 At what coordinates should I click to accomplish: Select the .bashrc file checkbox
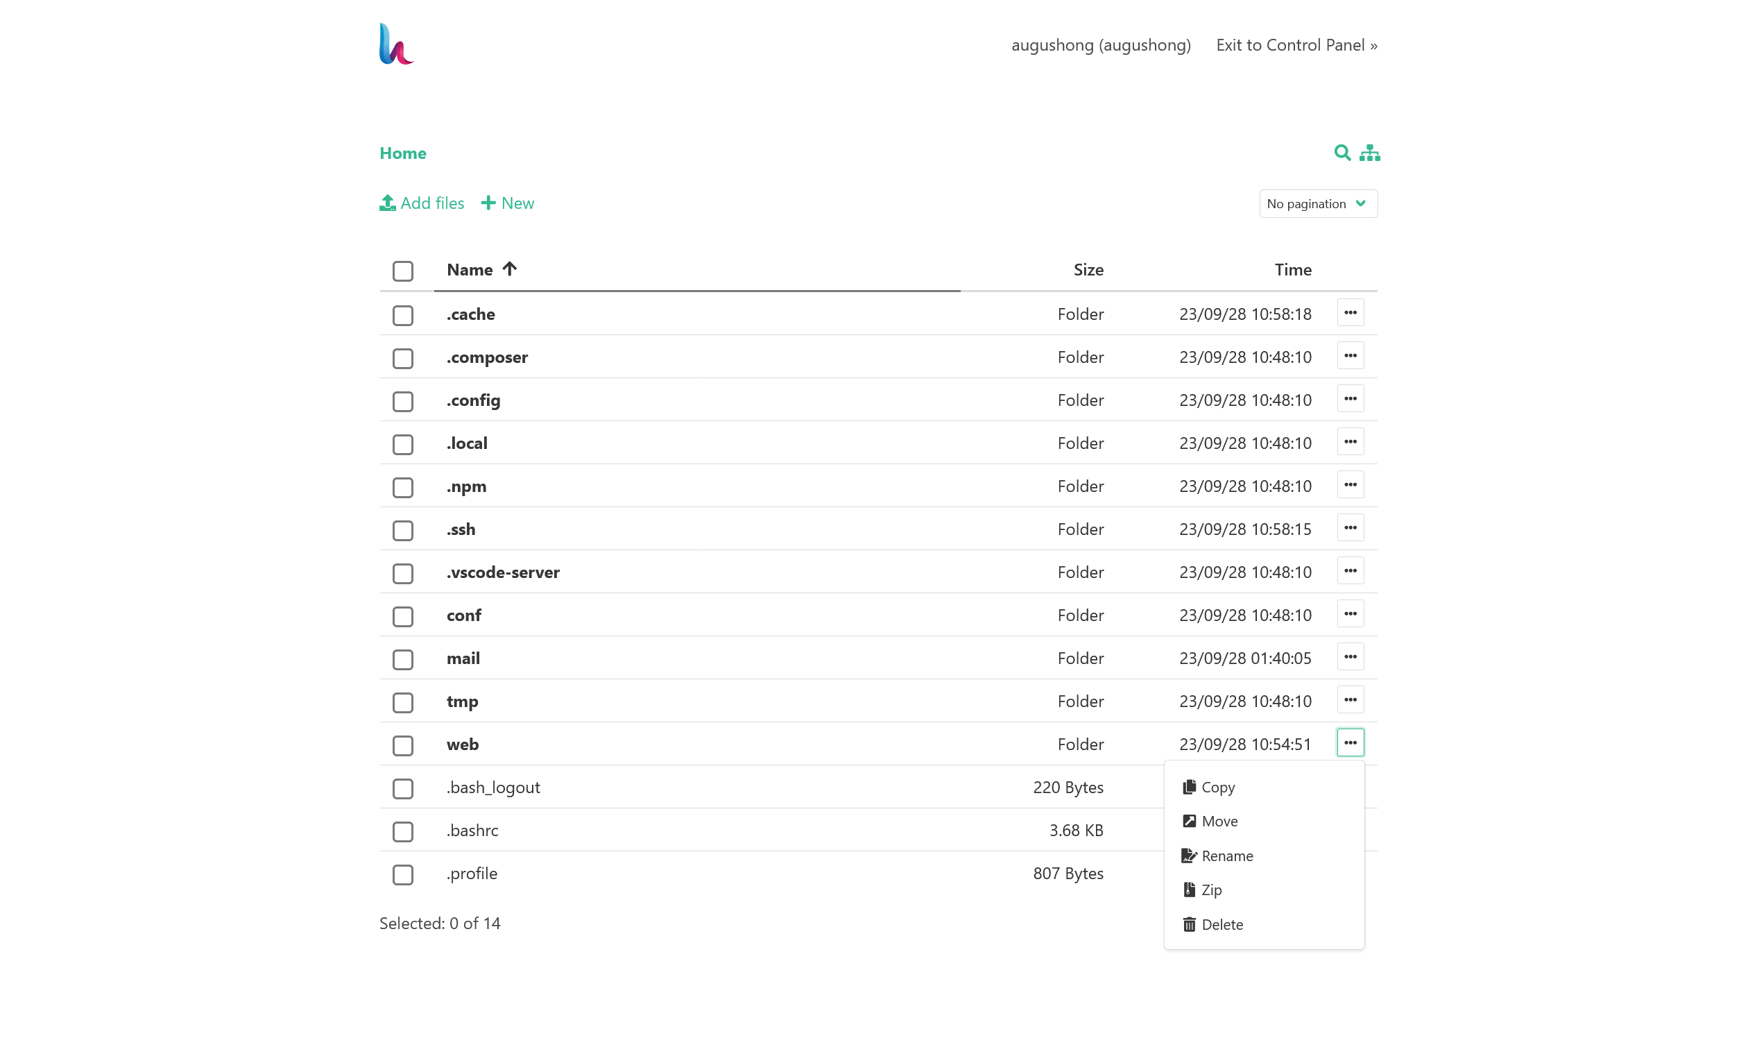402,831
